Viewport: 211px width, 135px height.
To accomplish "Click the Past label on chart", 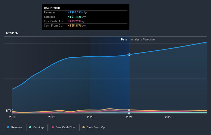I will (x=124, y=39).
